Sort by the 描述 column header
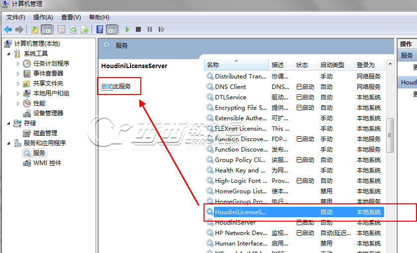 point(281,65)
